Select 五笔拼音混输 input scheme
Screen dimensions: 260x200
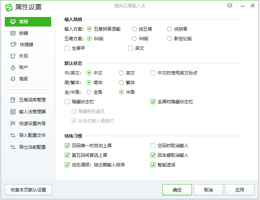[89, 29]
